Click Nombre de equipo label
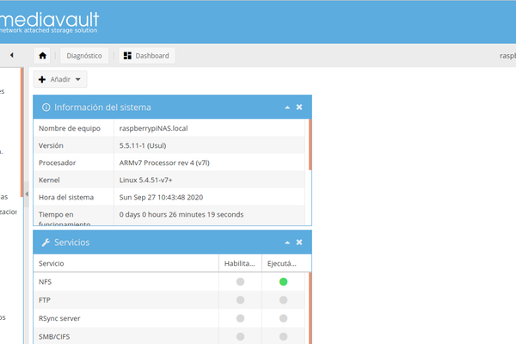 click(70, 128)
